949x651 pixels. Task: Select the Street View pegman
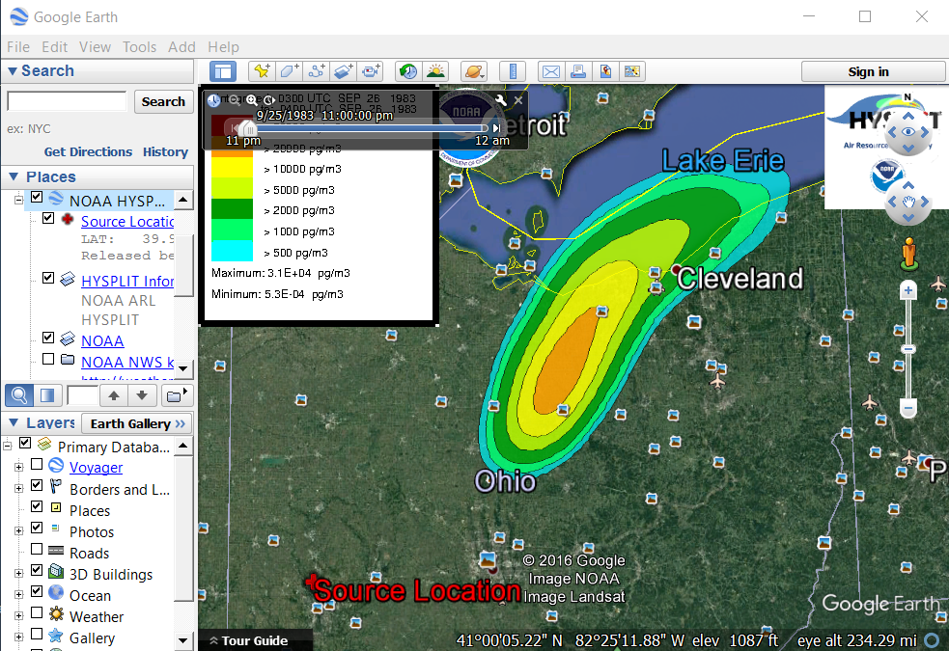908,254
